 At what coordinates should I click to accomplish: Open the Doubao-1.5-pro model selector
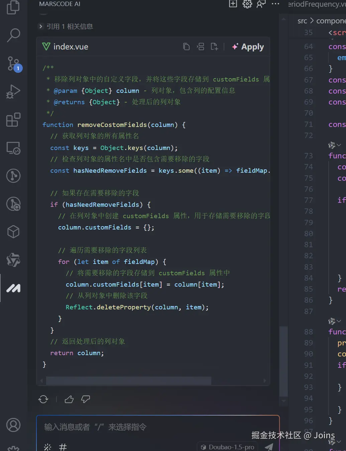point(228,447)
